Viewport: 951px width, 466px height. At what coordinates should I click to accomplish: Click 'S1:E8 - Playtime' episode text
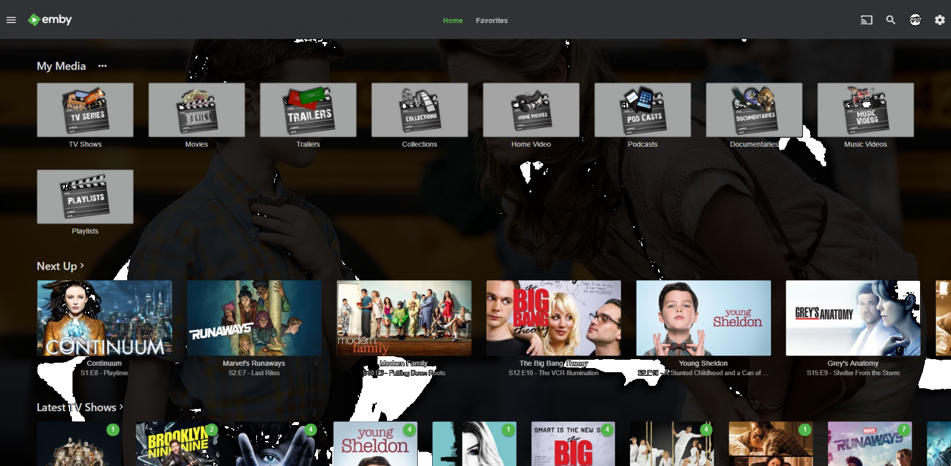(x=104, y=373)
